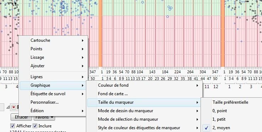The image size is (262, 132).
Task: Collapse the gray disclosure triangle beside red icon
Action: point(8,108)
